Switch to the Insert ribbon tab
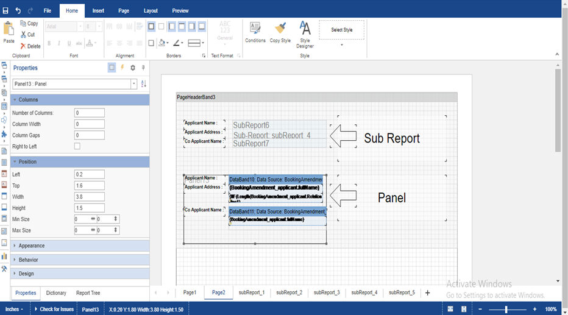568x315 pixels. pos(98,11)
